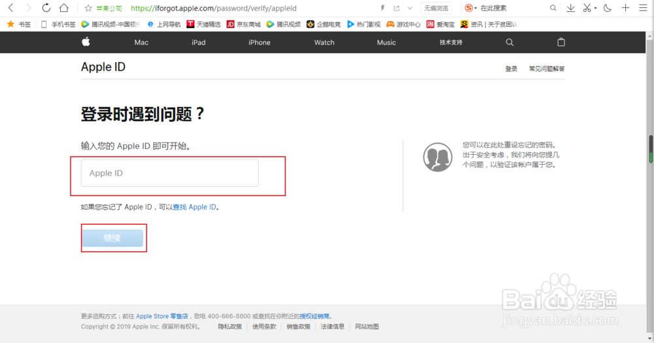
Task: Open the 手机书签 bookmark
Action: pyautogui.click(x=58, y=24)
